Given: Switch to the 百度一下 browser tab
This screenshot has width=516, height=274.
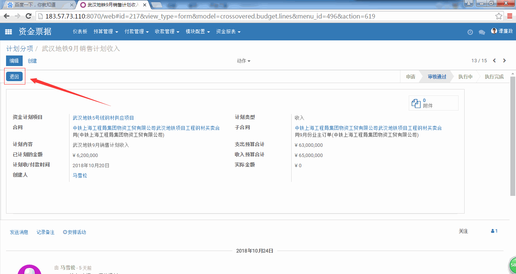Looking at the screenshot, I should point(38,5).
